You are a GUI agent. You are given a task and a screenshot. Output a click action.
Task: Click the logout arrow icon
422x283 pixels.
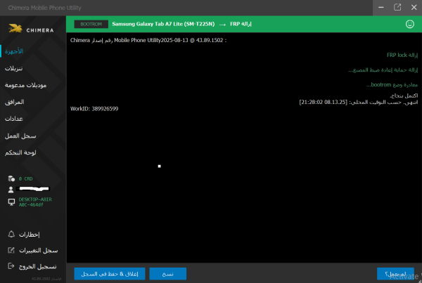[11, 266]
